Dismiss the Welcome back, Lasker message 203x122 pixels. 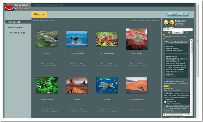(189, 40)
